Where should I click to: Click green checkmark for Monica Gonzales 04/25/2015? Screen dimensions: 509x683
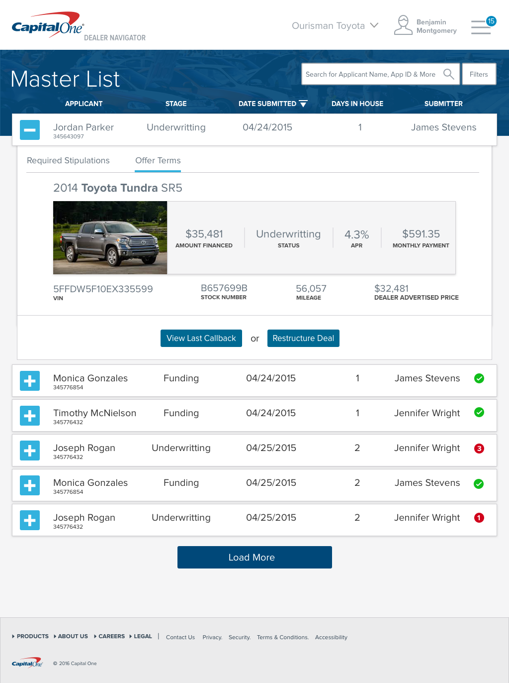[479, 484]
